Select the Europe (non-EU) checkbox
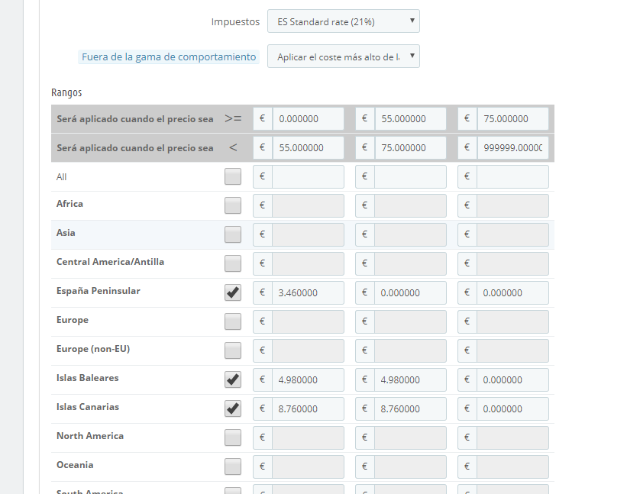Image resolution: width=627 pixels, height=494 pixels. pyautogui.click(x=233, y=350)
